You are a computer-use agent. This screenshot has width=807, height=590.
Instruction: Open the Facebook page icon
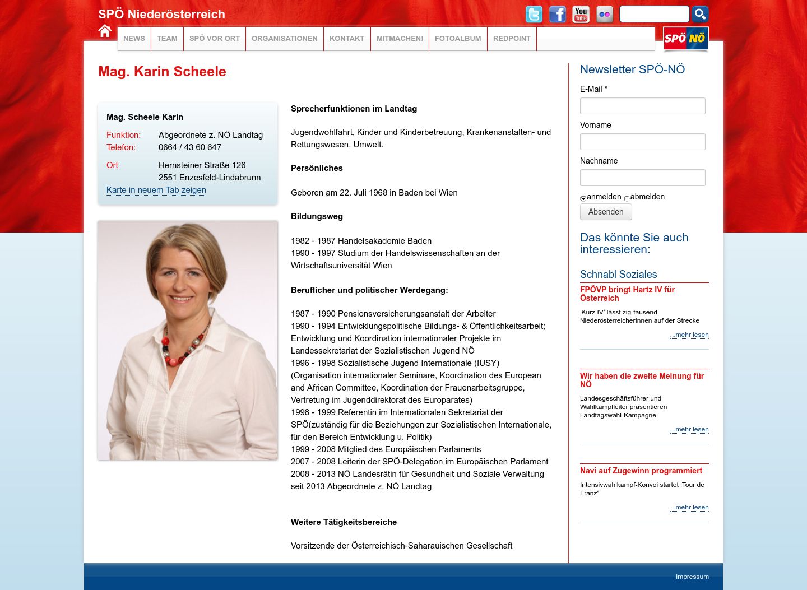(558, 14)
